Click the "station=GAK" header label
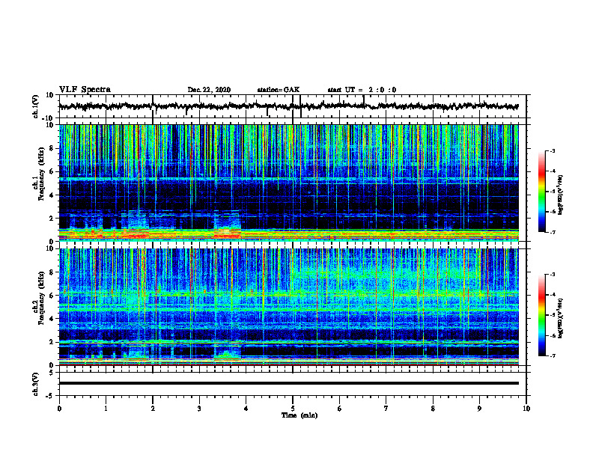This screenshot has height=458, width=593. pos(279,90)
